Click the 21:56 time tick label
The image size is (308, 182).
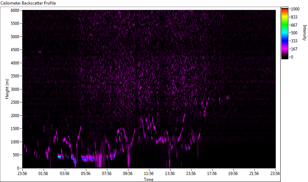point(254,174)
